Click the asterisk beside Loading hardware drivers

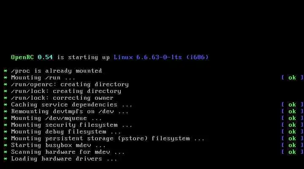(x=5, y=159)
